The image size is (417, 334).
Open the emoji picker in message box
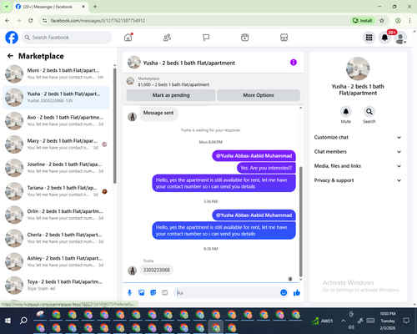click(284, 292)
